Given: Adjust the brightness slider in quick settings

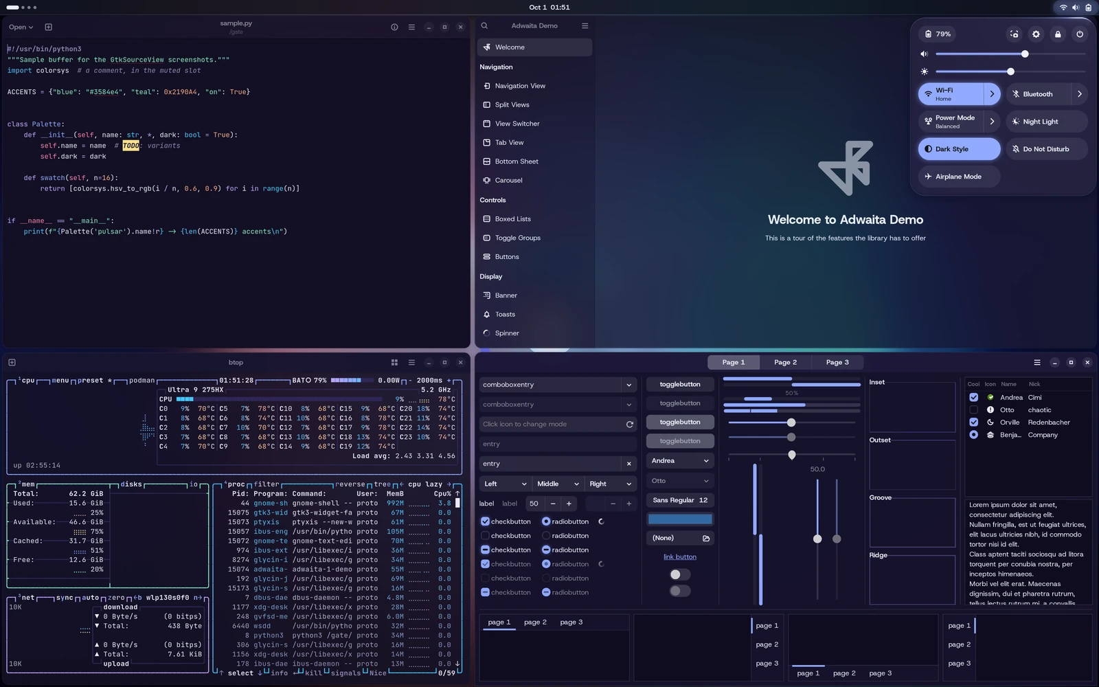Looking at the screenshot, I should (1010, 71).
